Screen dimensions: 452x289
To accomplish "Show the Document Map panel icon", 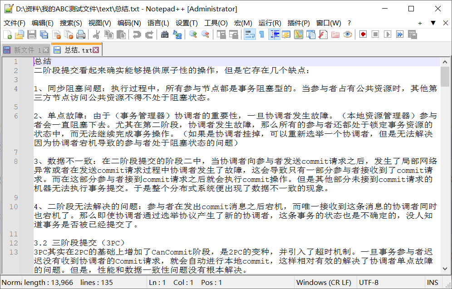I will [x=298, y=34].
